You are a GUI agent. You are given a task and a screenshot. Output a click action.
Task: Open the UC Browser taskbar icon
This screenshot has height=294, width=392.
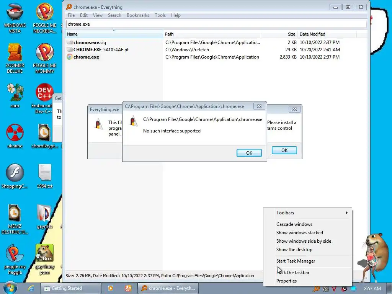(x=128, y=288)
